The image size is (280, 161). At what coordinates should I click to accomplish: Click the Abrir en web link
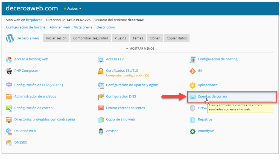60,27
